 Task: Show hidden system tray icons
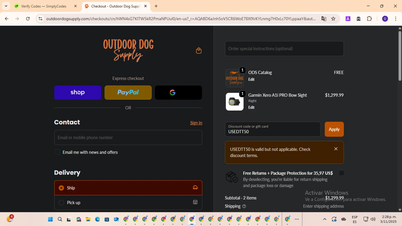coord(325,219)
